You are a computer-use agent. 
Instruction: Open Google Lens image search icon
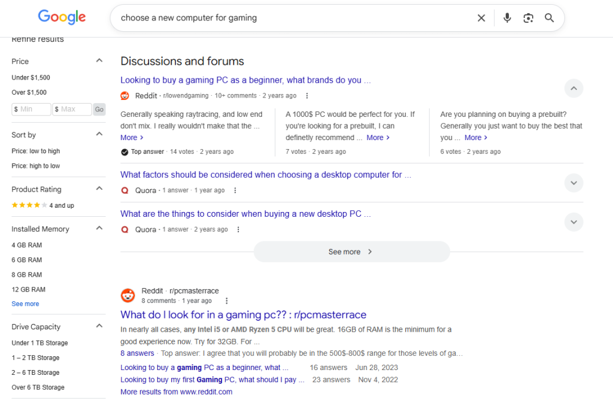coord(528,18)
